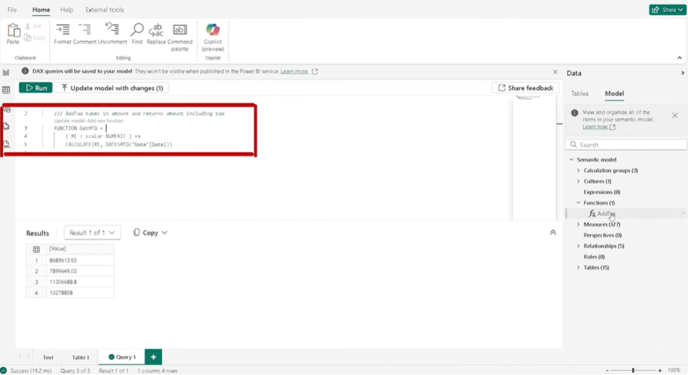The image size is (688, 375).
Task: Click next query tab arrow
Action: point(28,357)
